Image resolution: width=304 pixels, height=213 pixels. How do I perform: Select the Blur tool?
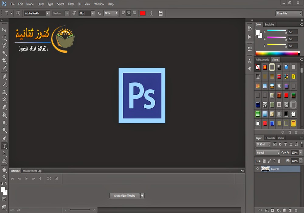point(4,122)
